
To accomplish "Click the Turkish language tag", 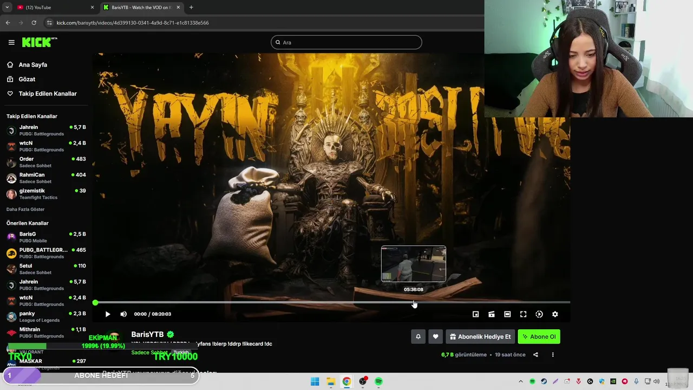I will [x=181, y=353].
